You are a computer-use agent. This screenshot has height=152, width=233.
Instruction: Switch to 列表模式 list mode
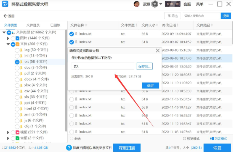(219, 139)
